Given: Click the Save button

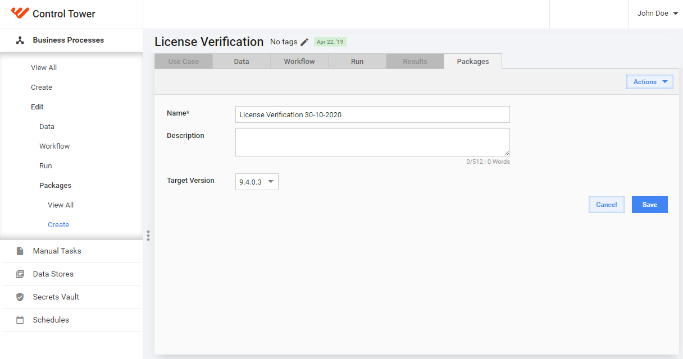Looking at the screenshot, I should tap(650, 205).
